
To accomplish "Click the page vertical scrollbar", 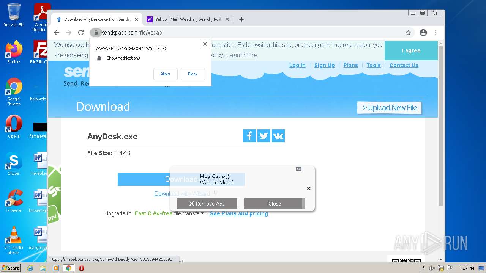I will click(x=440, y=125).
